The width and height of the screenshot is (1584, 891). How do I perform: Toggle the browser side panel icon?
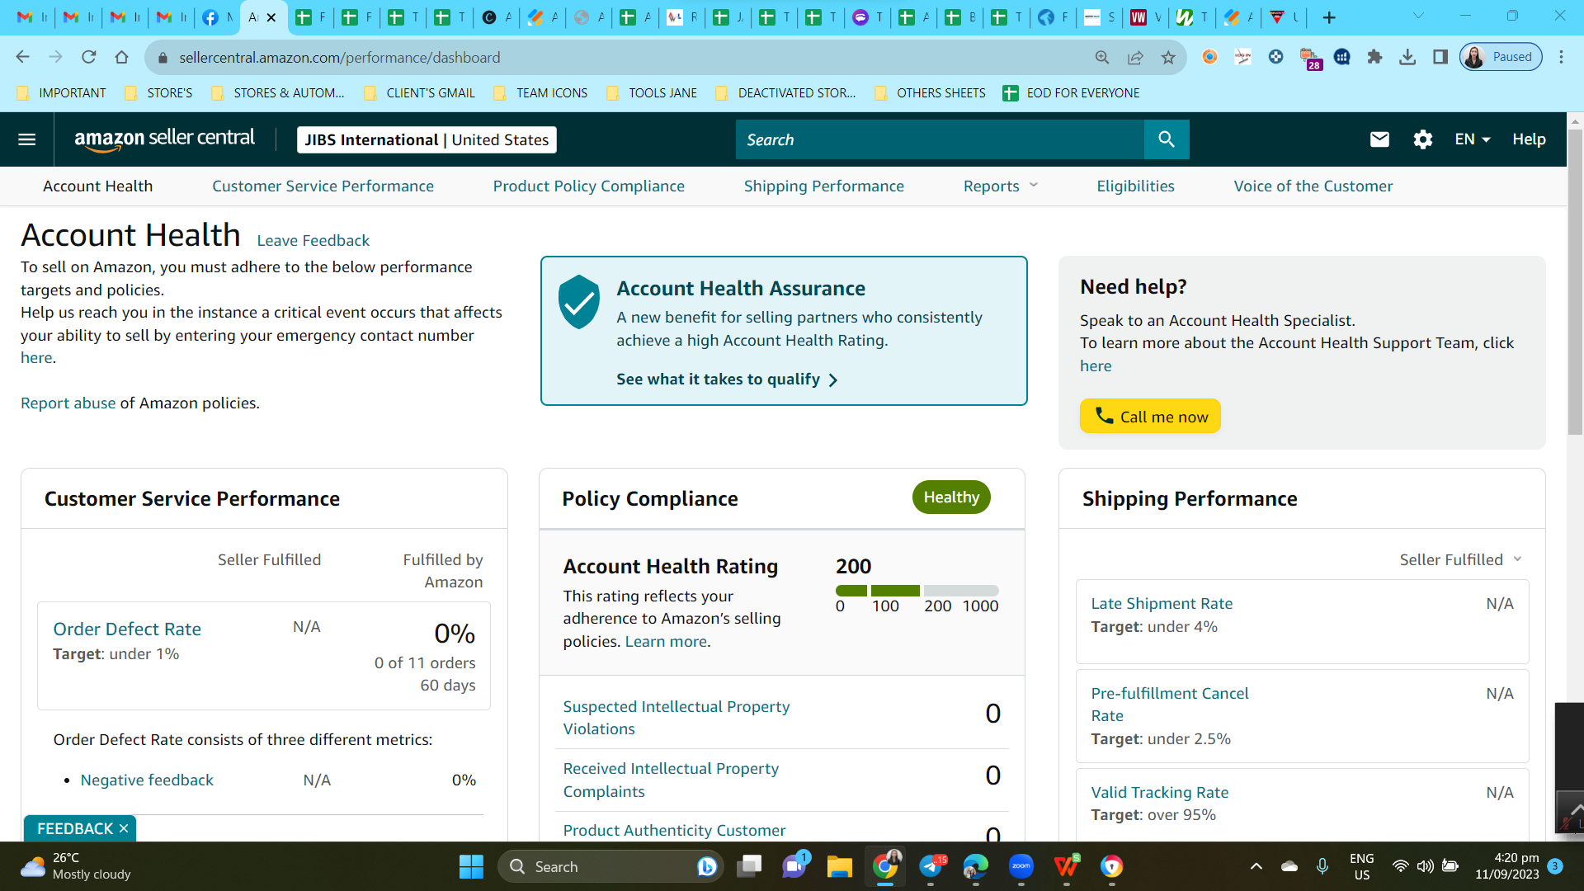tap(1440, 57)
